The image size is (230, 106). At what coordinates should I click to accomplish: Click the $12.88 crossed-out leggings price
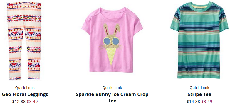[x=19, y=102]
